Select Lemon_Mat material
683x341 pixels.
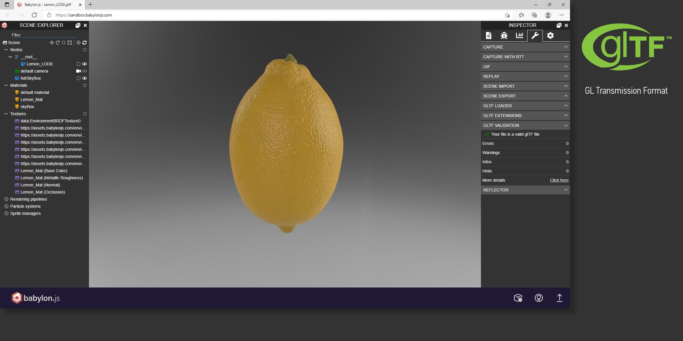click(32, 99)
